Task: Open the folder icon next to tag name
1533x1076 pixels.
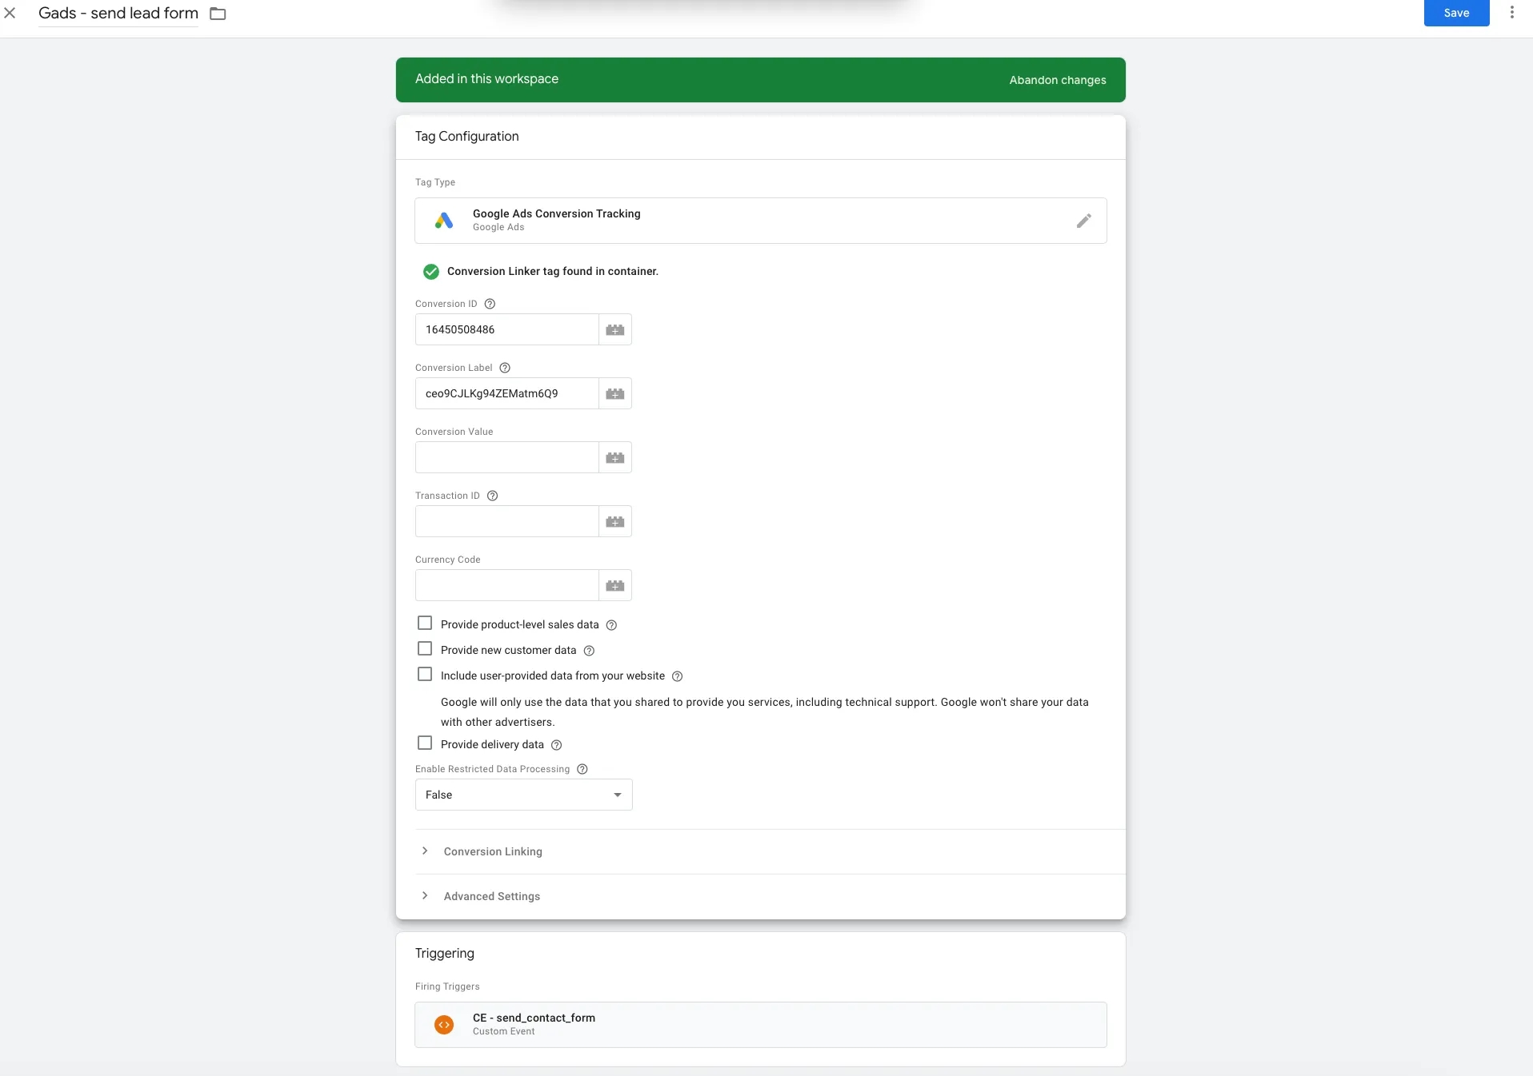Action: (218, 14)
